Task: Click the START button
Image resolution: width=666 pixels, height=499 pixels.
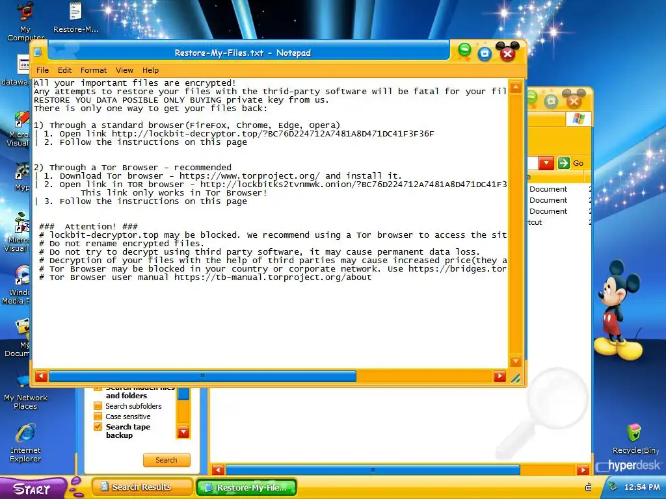Action: tap(33, 489)
